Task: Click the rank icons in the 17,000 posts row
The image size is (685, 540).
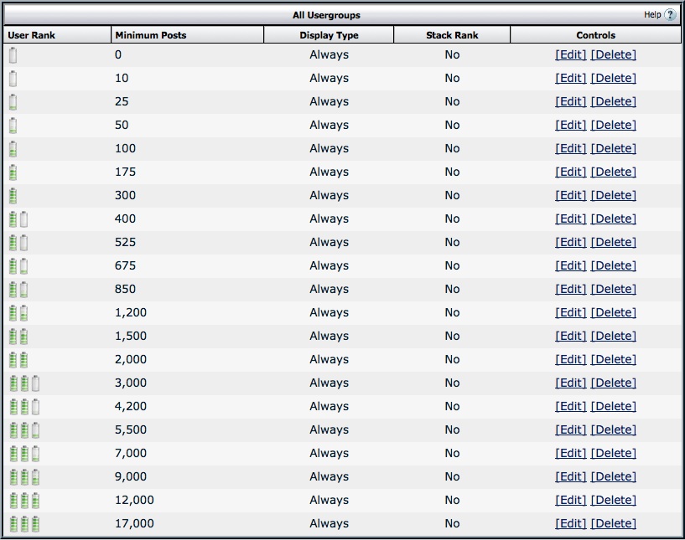Action: [24, 524]
